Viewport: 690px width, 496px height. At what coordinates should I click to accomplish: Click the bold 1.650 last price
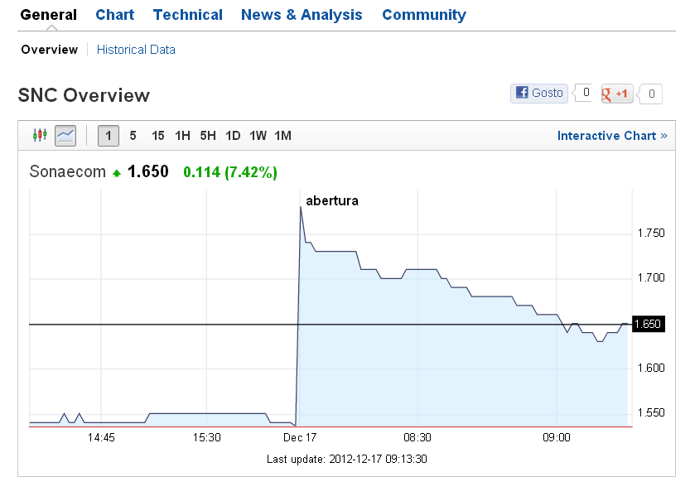coord(147,171)
